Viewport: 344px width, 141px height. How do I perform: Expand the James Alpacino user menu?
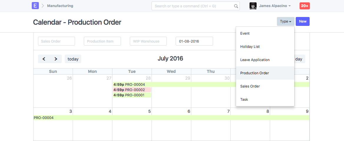tap(275, 6)
